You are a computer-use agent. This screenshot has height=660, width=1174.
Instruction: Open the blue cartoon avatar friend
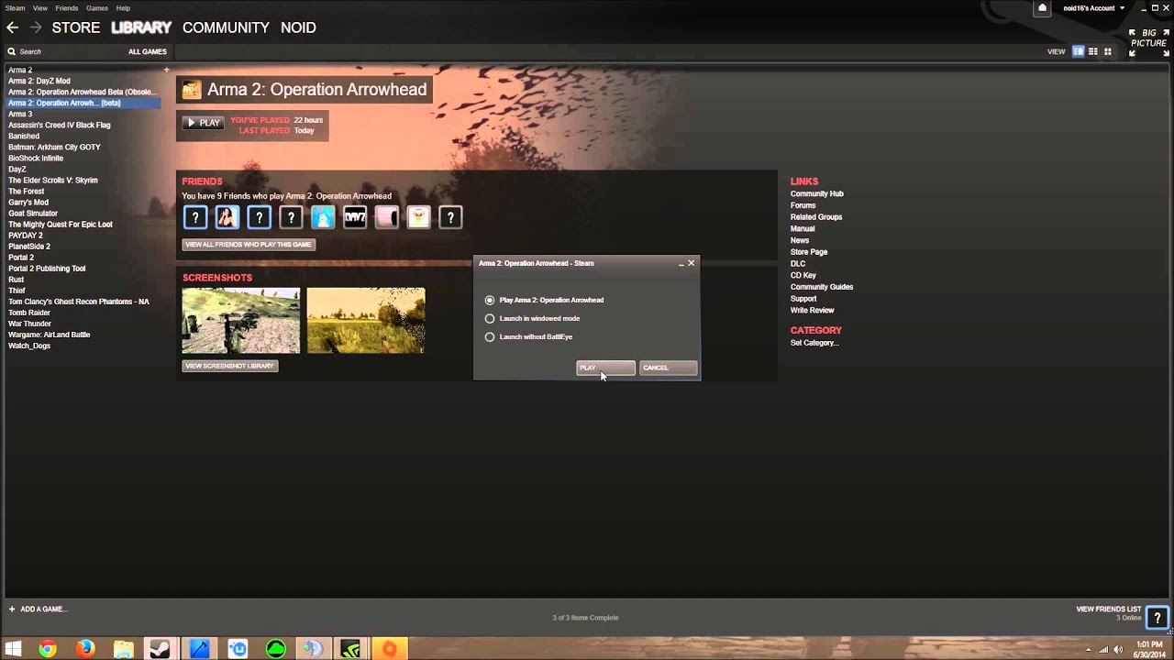(x=323, y=217)
